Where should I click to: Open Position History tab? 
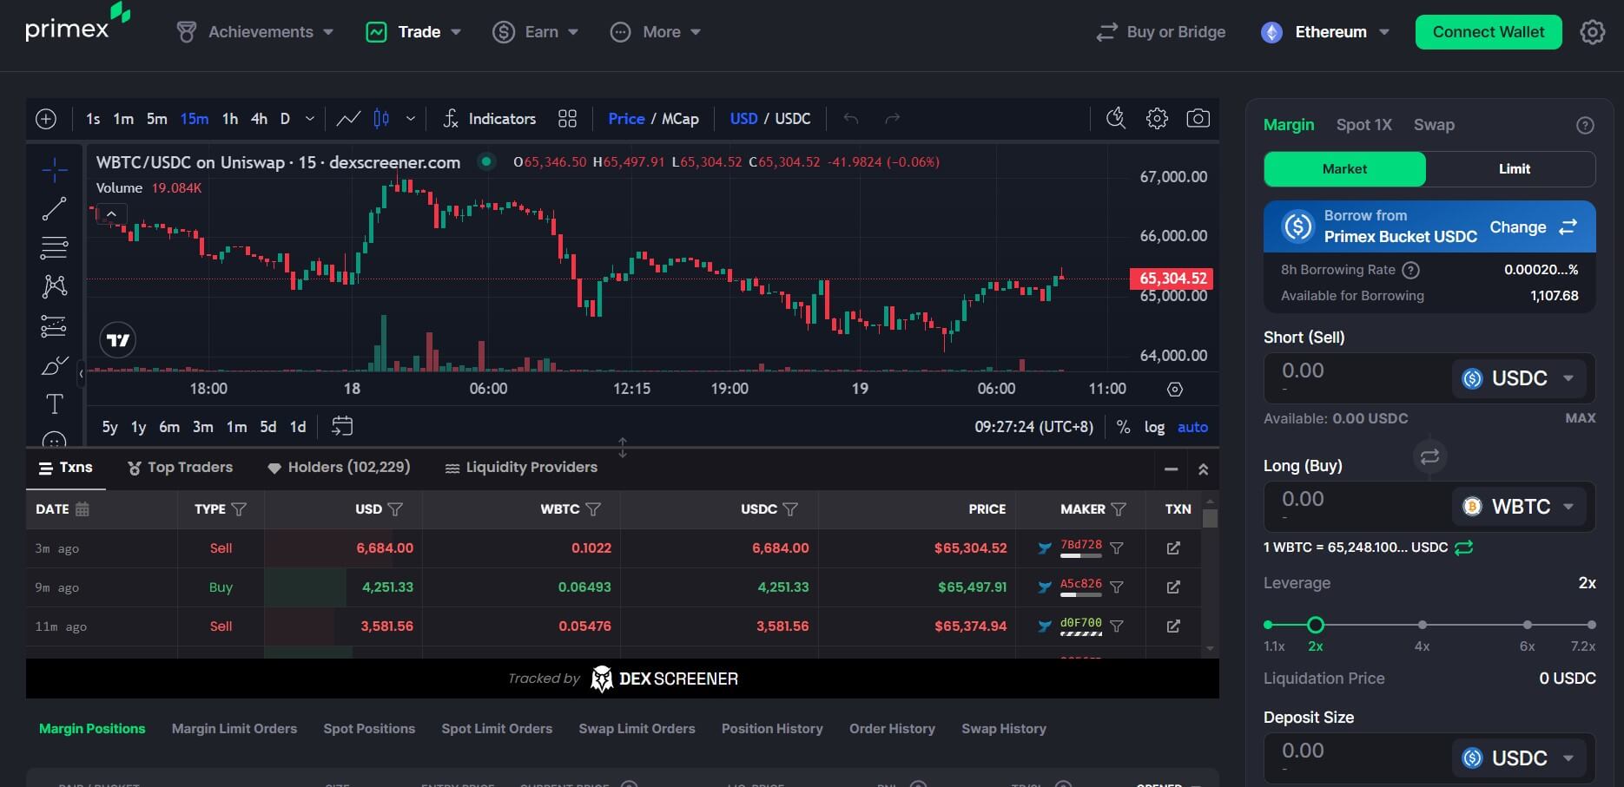pos(772,729)
